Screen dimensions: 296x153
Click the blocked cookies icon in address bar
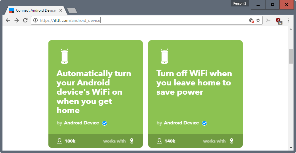(x=251, y=20)
